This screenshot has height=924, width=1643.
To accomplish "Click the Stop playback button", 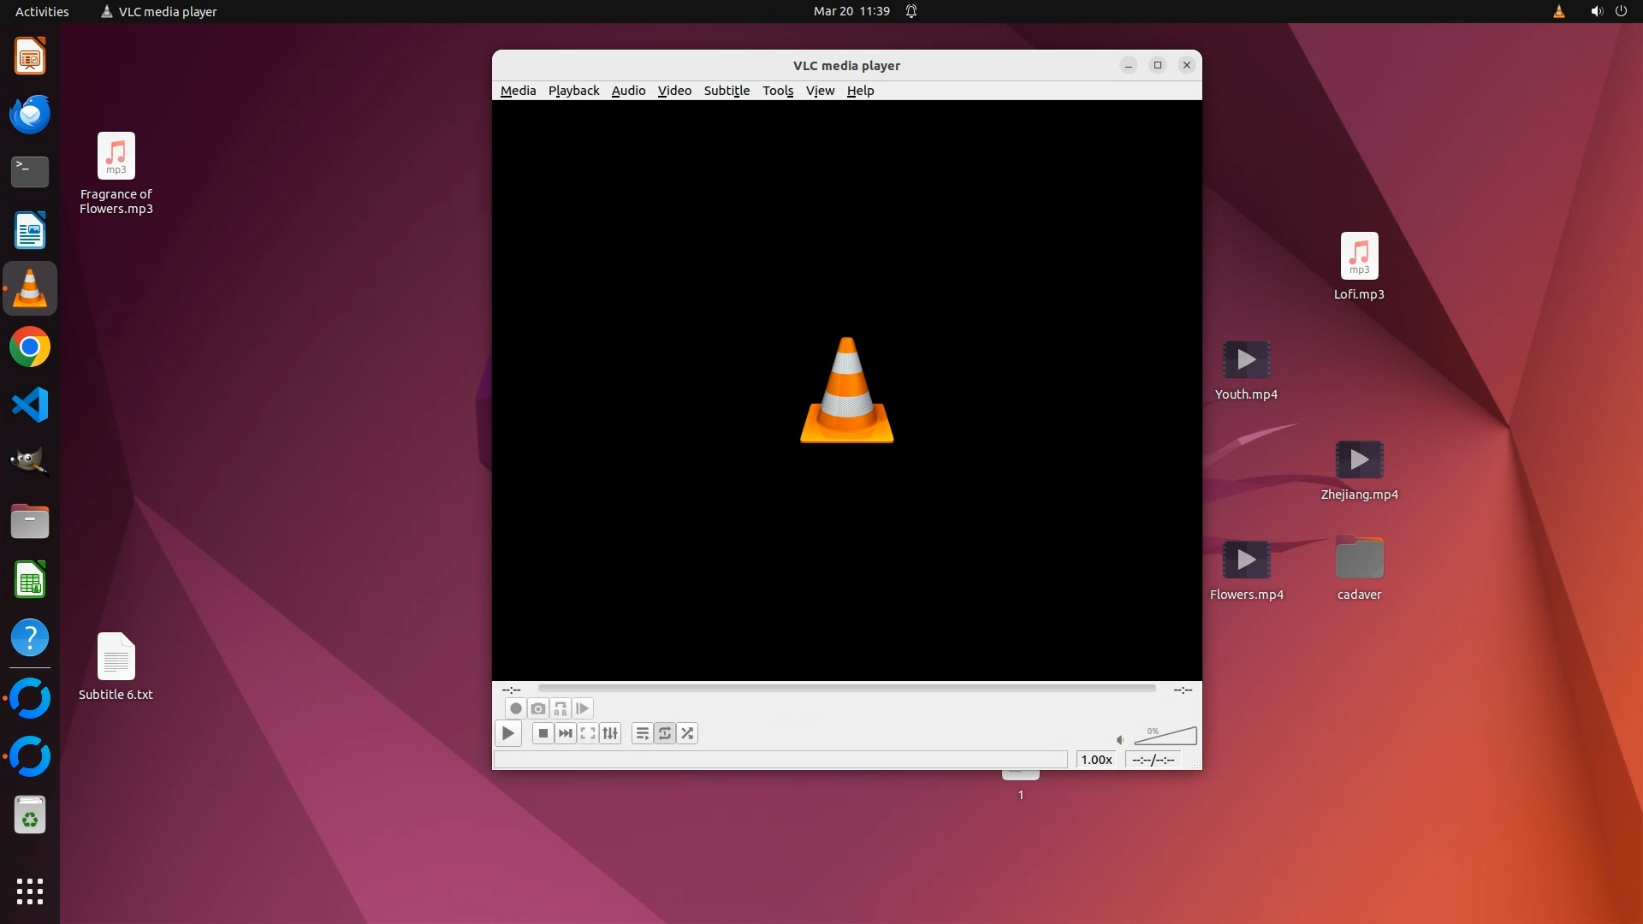I will (x=543, y=733).
